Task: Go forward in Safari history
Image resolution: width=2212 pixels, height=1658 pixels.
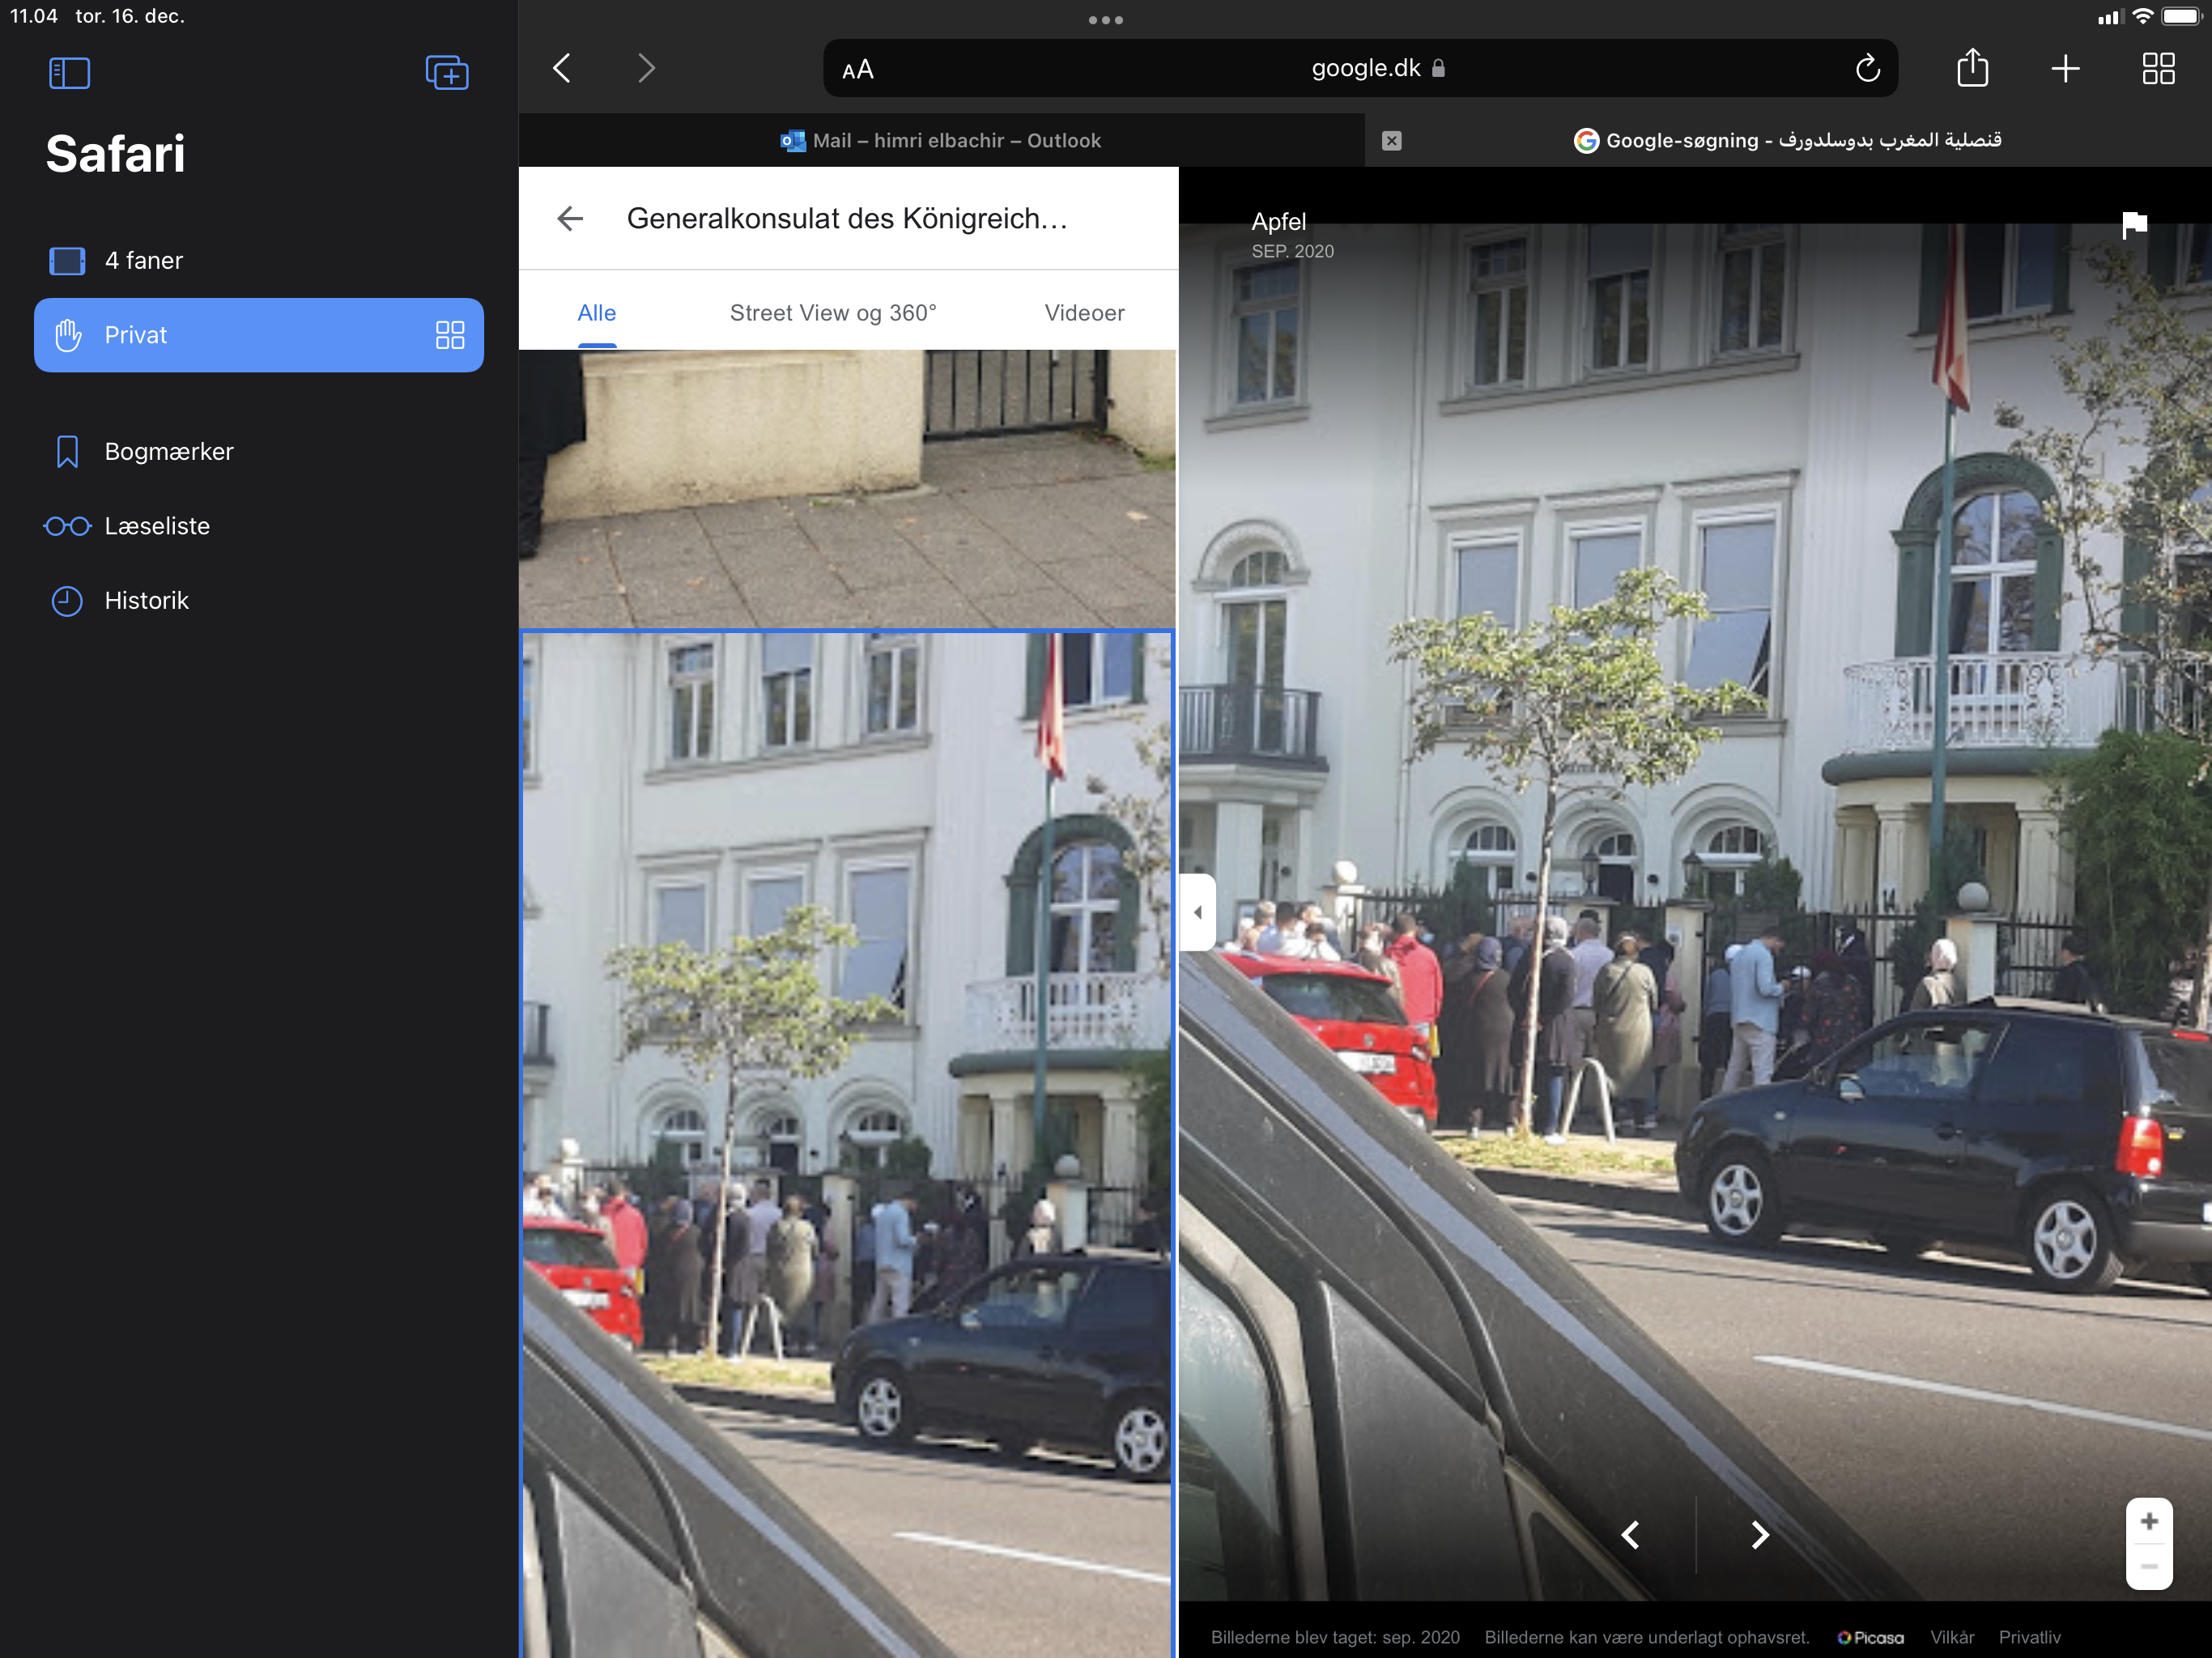Action: pos(647,68)
